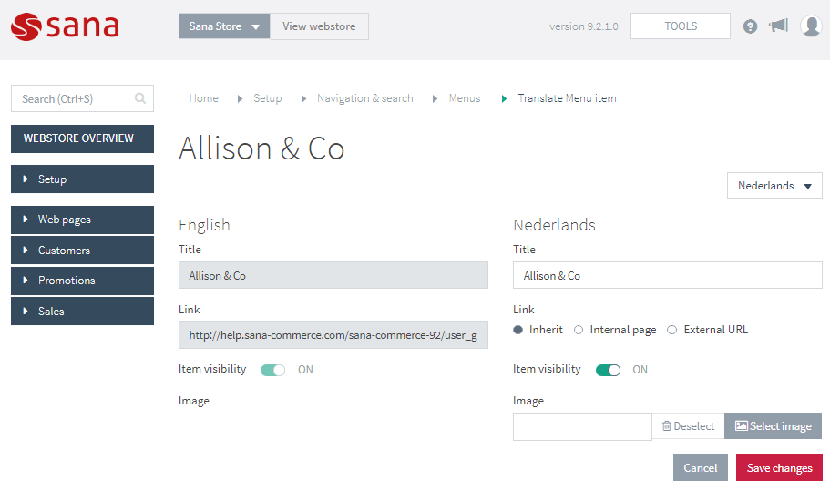
Task: Expand the Setup sidebar section
Action: (x=82, y=179)
